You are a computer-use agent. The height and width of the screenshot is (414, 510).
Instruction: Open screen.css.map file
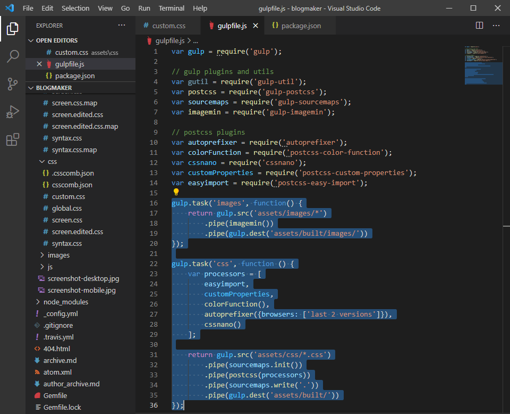point(80,103)
